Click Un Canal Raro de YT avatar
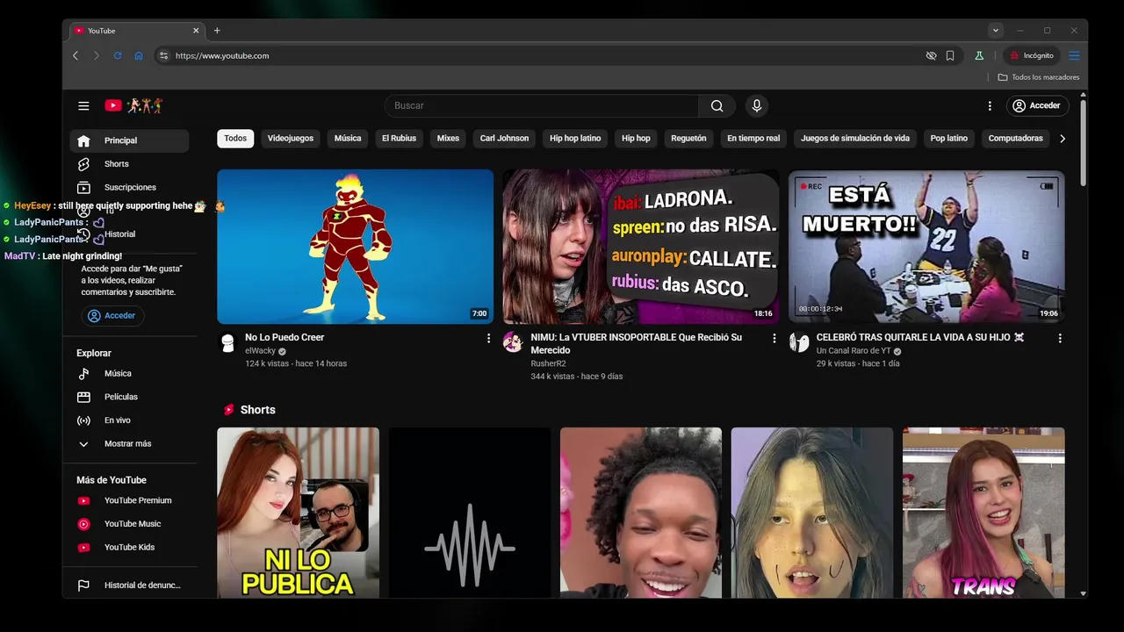Screen dimensions: 1124x632 pos(798,342)
